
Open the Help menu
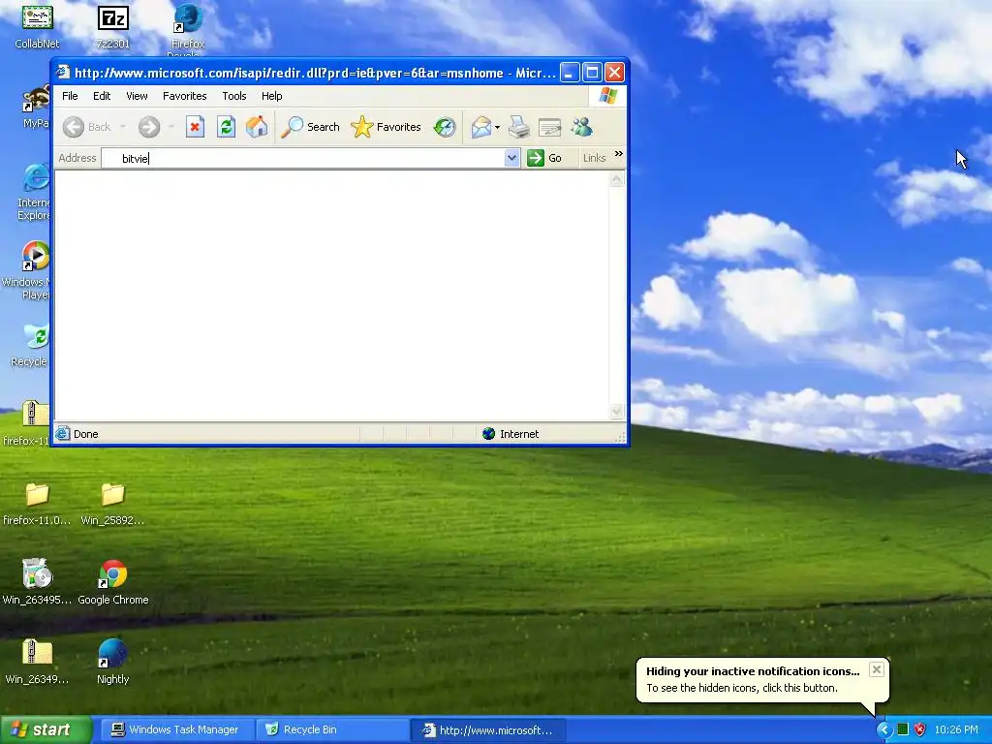tap(271, 96)
